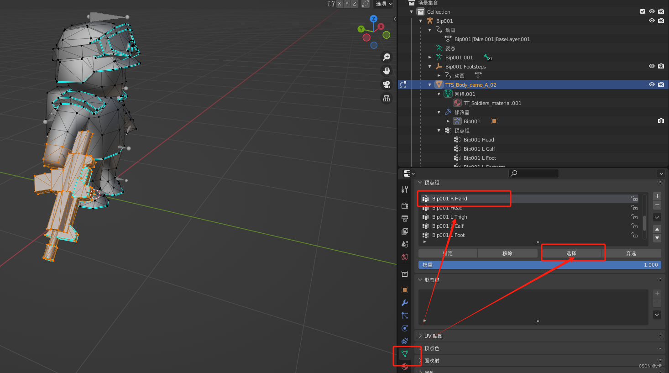Image resolution: width=669 pixels, height=373 pixels.
Task: Toggle lock on Bip001 R Hand vertex group
Action: [634, 199]
